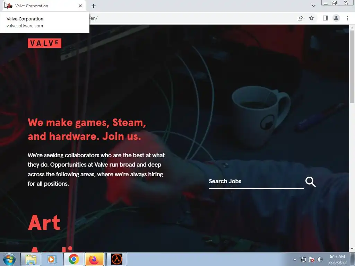
Task: Click the Search Jobs input field
Action: click(x=256, y=181)
